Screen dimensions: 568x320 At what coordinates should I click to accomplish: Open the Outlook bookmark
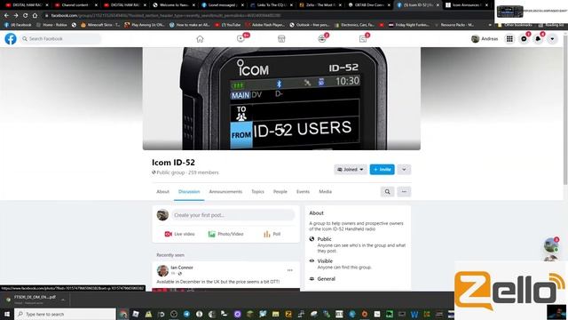coord(310,25)
